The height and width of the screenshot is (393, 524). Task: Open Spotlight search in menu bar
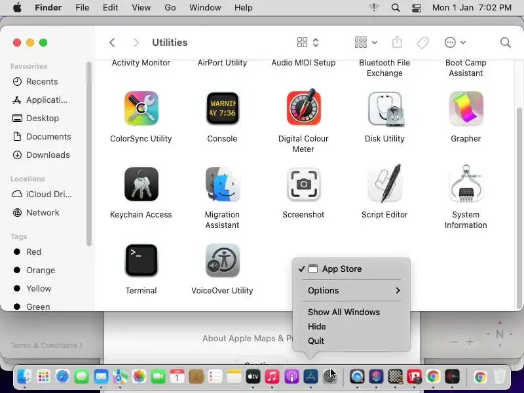(396, 7)
